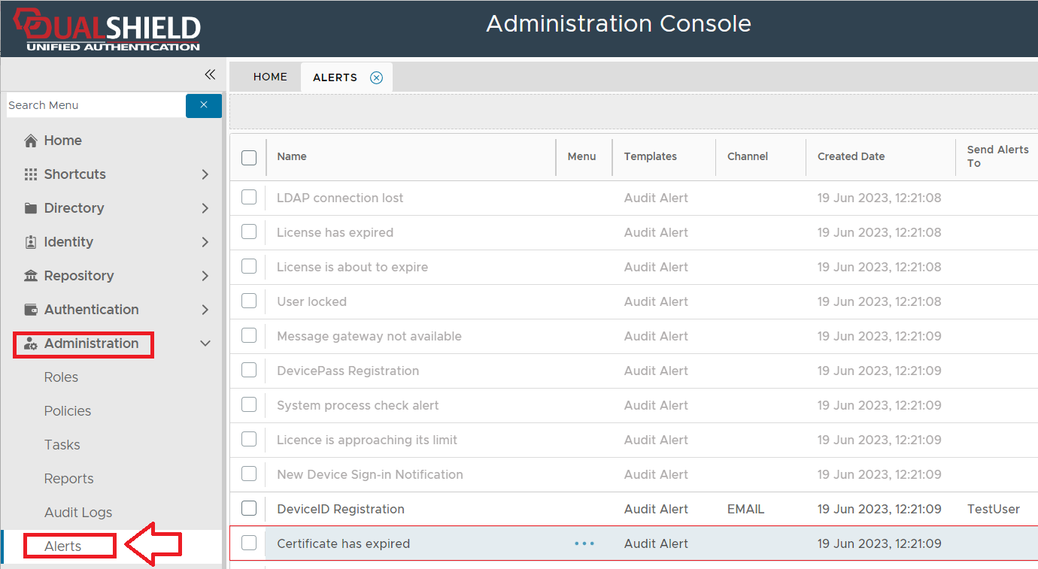
Task: Clear the menu search with blue X button
Action: (x=204, y=105)
